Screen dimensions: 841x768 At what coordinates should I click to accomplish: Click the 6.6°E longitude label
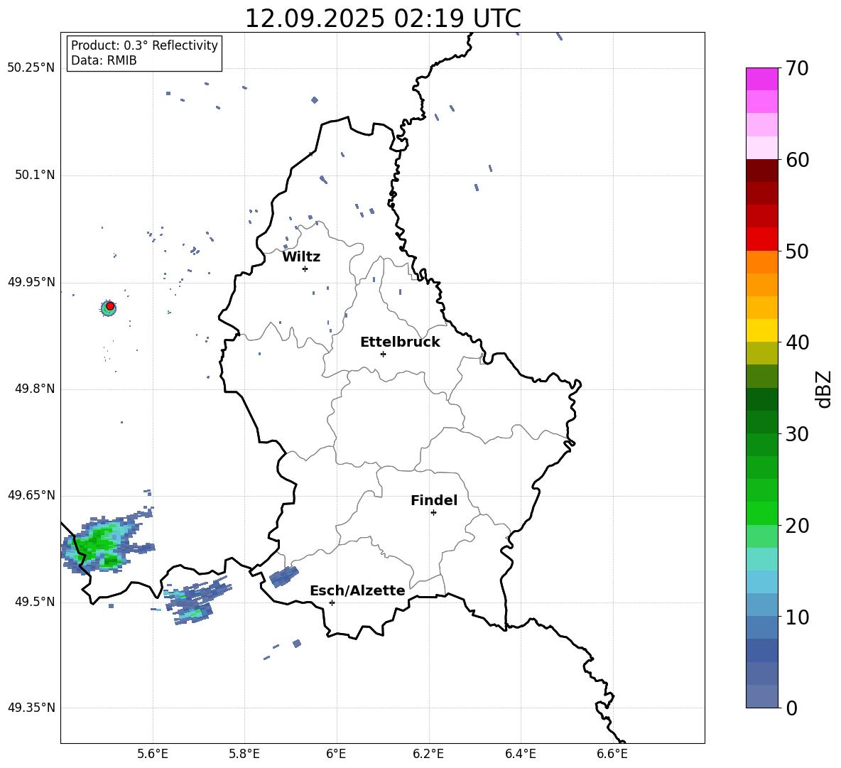click(x=612, y=754)
